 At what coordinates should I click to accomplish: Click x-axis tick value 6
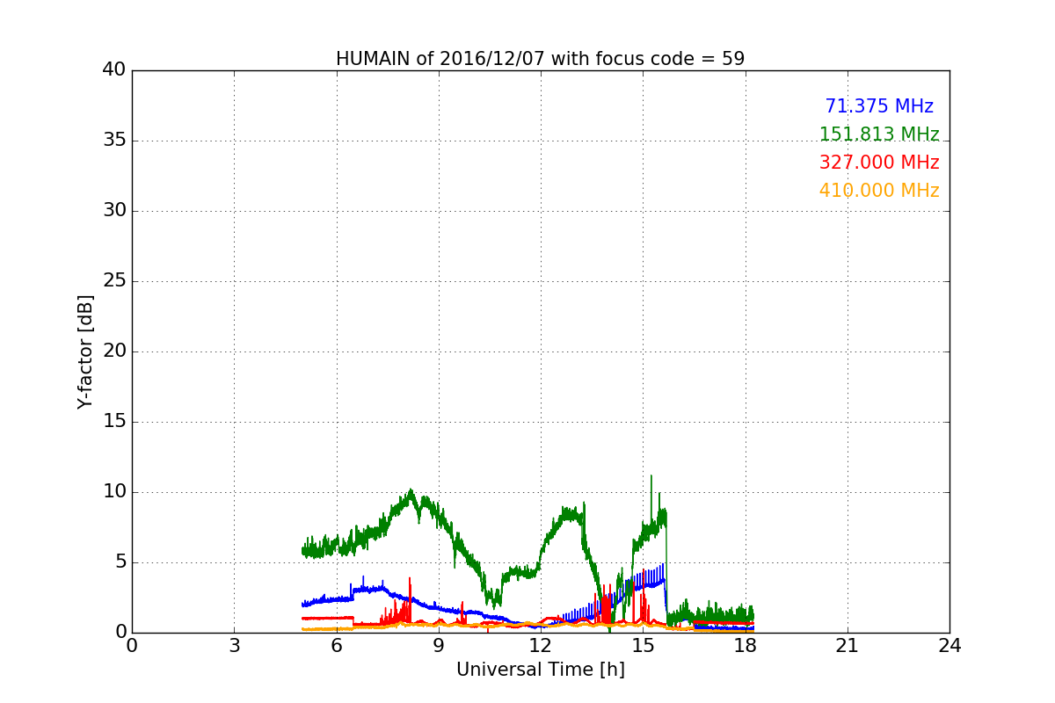tap(336, 646)
